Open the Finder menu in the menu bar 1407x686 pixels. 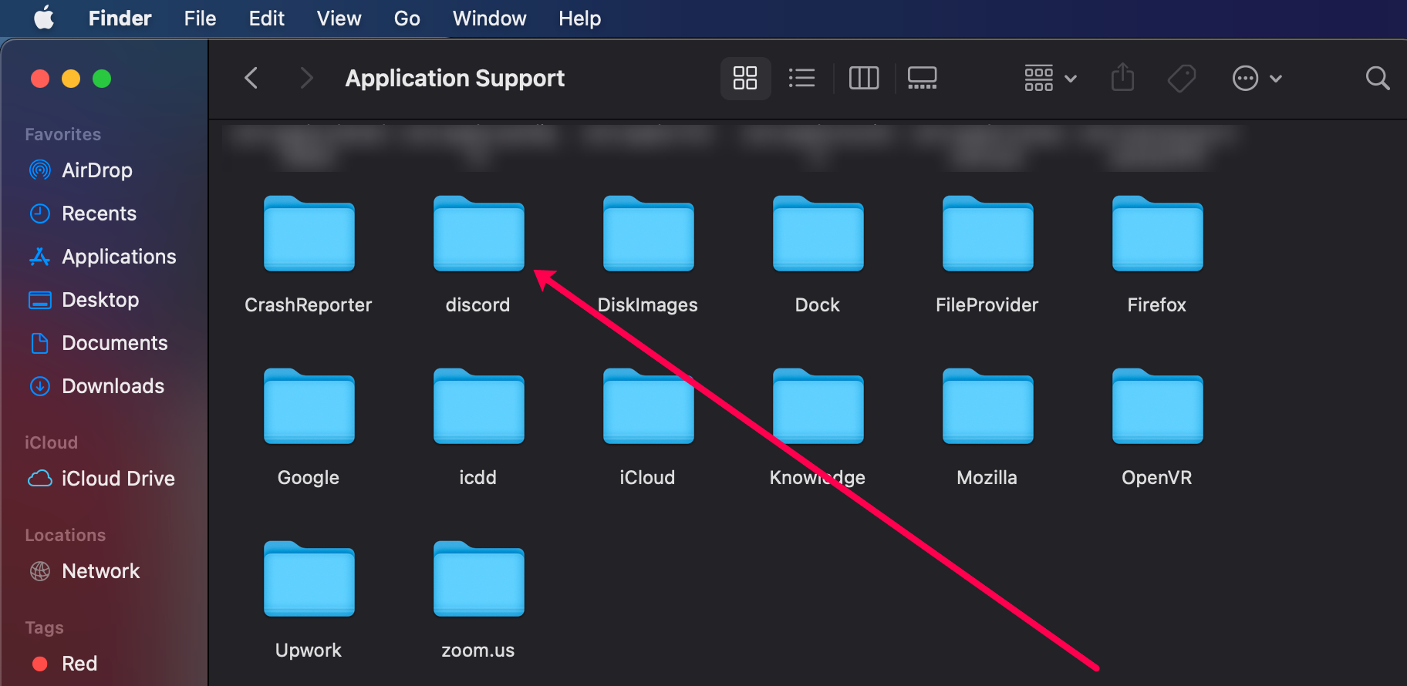click(x=120, y=18)
